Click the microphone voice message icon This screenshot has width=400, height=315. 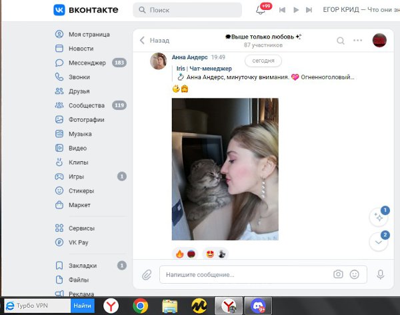[x=381, y=274]
